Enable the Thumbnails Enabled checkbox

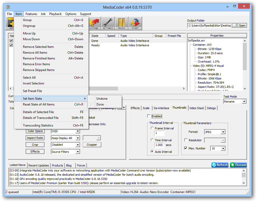[149, 116]
